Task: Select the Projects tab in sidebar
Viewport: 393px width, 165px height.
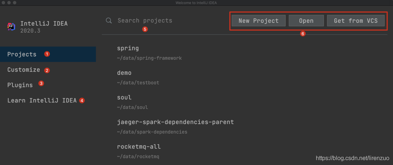Action: (x=22, y=54)
